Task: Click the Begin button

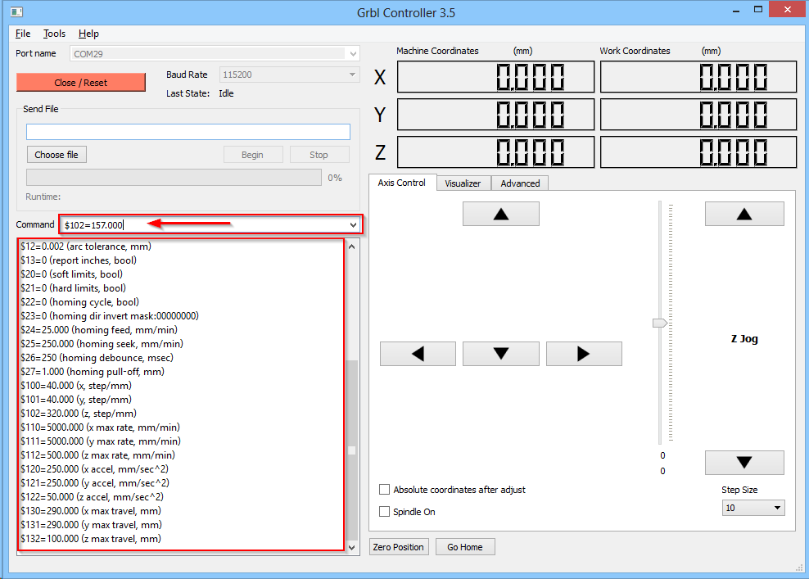Action: pyautogui.click(x=253, y=155)
